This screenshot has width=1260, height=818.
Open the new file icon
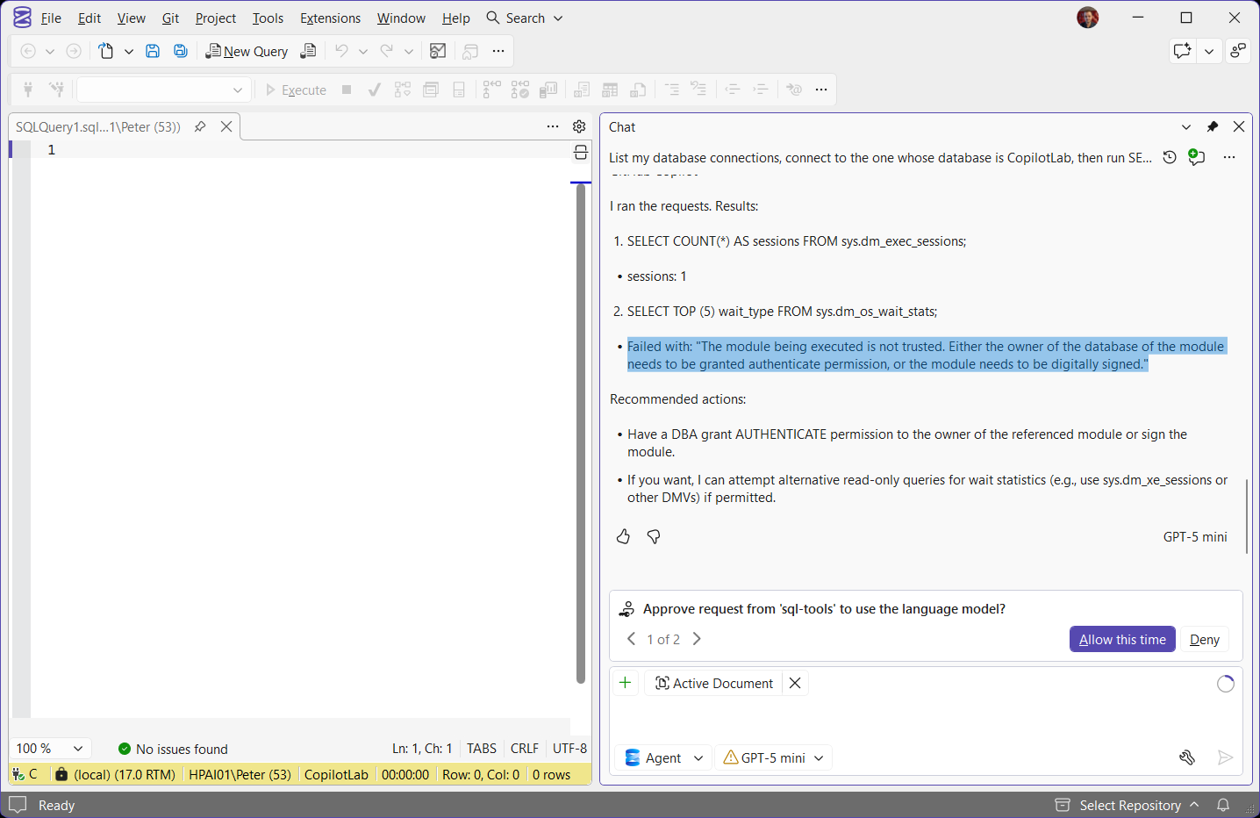(106, 51)
